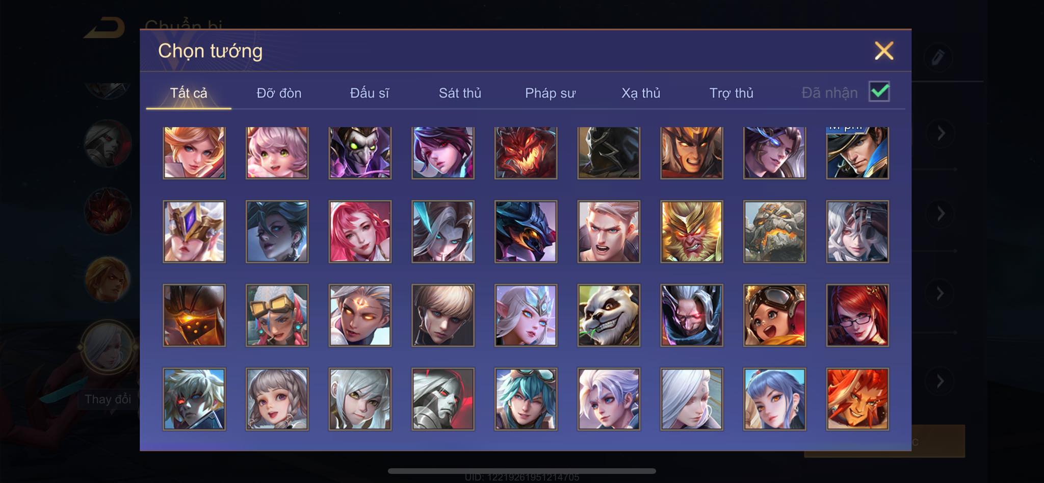The width and height of the screenshot is (1044, 483).
Task: Select the pink-haired girl hero
Action: [x=277, y=152]
